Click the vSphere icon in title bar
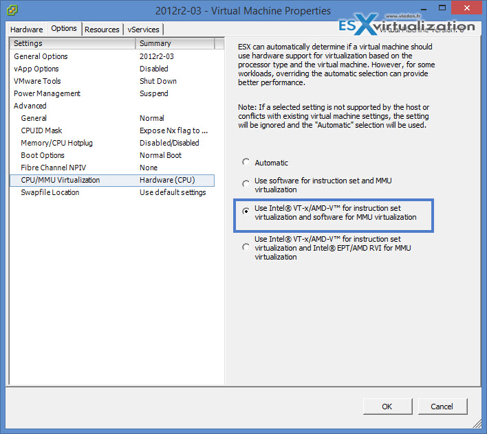 point(12,10)
